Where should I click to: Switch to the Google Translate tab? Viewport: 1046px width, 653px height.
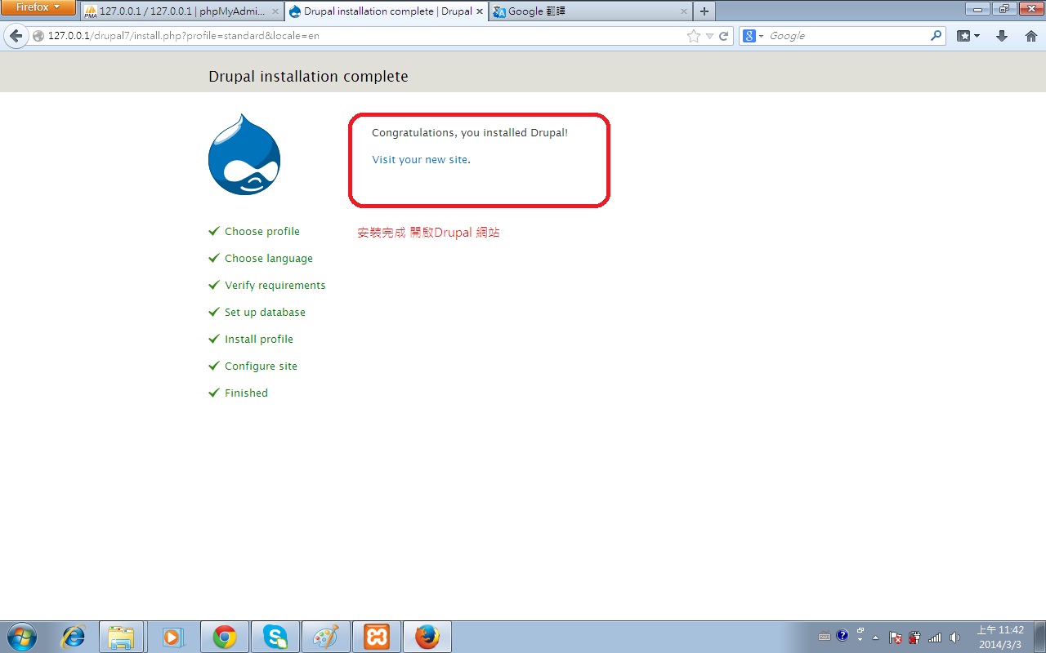point(591,11)
